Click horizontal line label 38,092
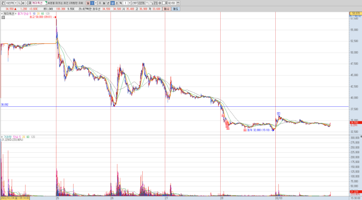 pos(4,105)
